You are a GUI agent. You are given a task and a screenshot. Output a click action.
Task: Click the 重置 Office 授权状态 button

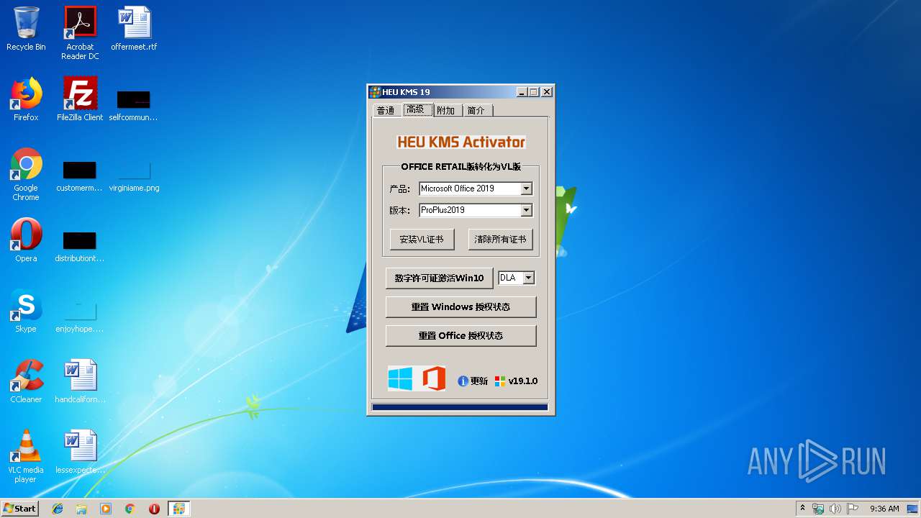tap(460, 335)
